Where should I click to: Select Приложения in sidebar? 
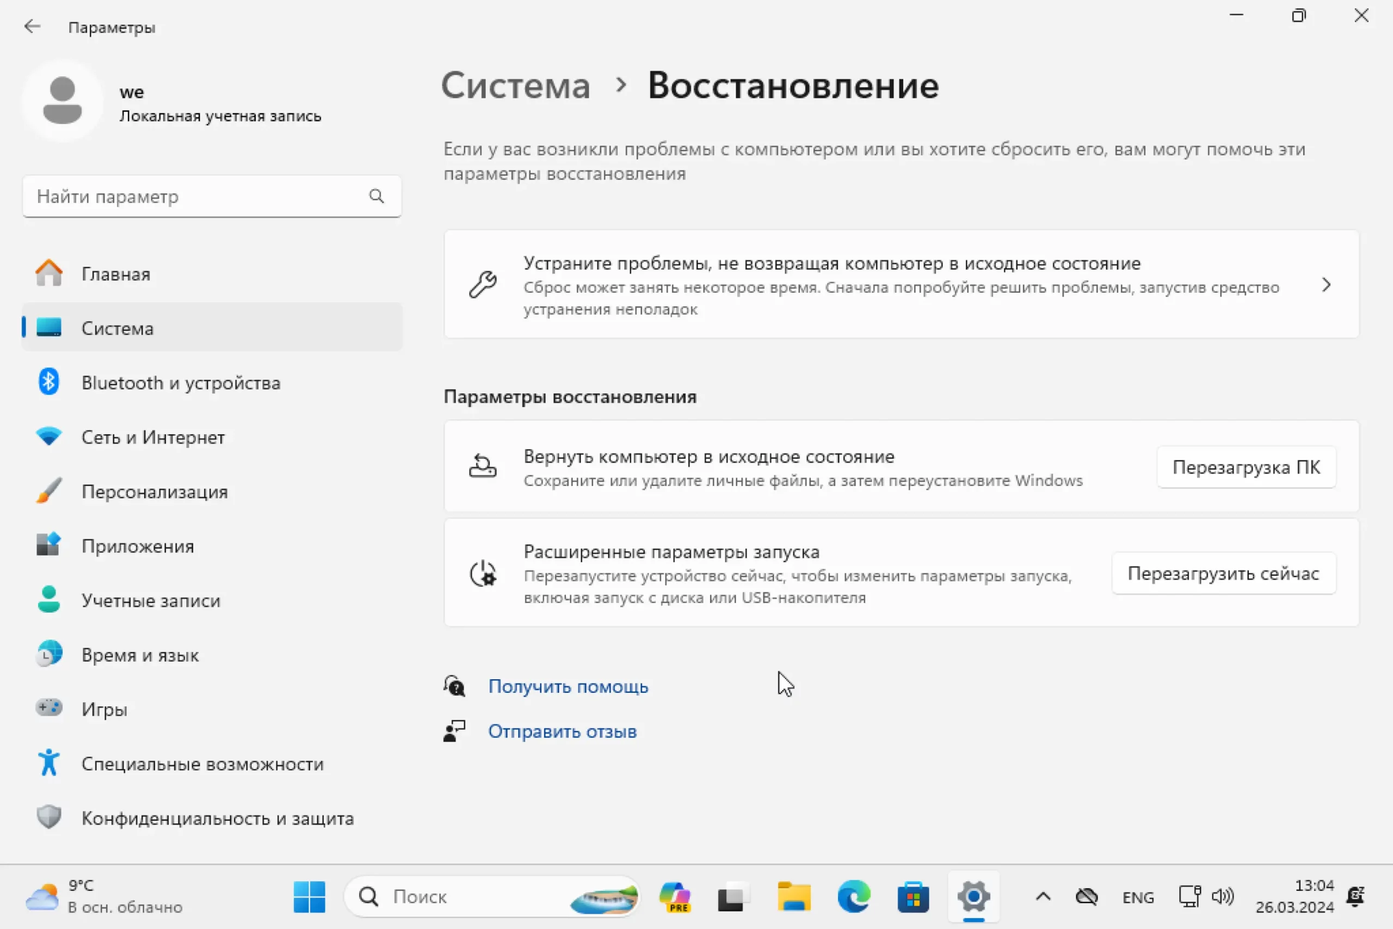click(138, 546)
